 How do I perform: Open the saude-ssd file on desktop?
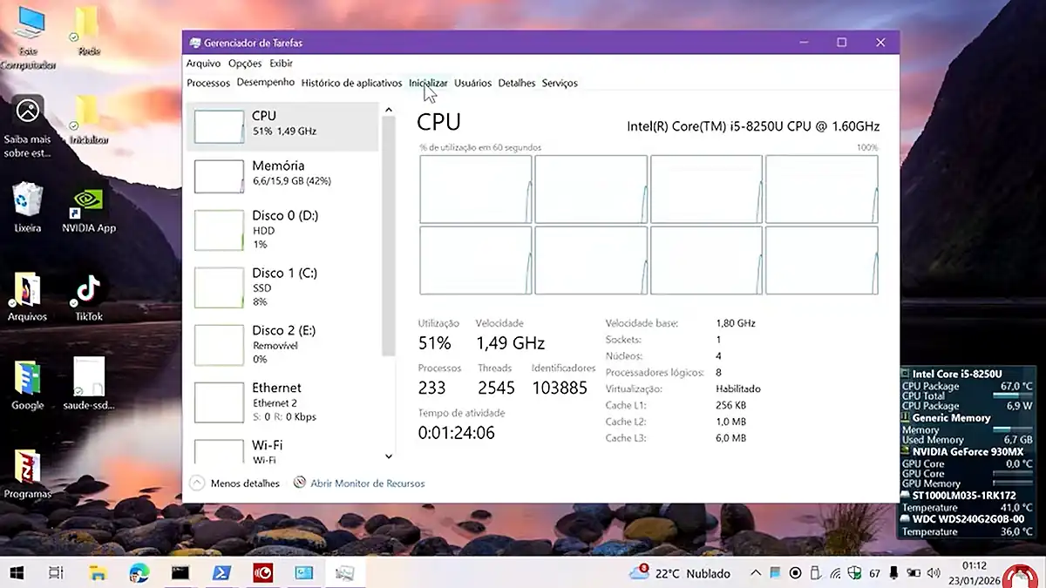[88, 384]
